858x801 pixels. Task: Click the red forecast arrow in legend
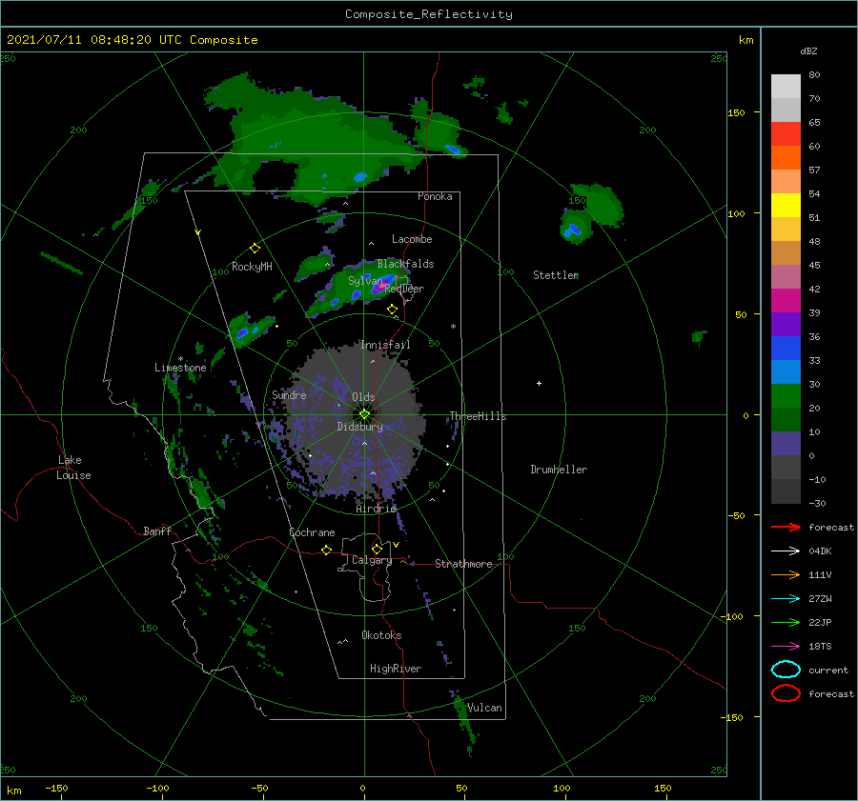click(x=786, y=527)
